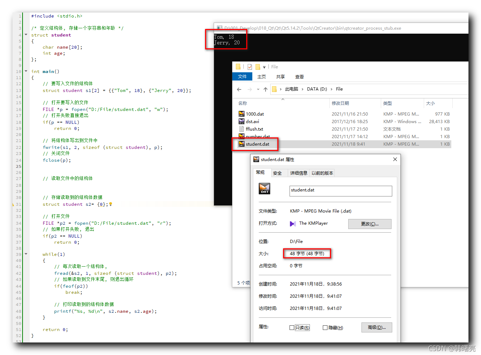Click the student.dat filename input field
This screenshot has width=481, height=355.
[341, 191]
